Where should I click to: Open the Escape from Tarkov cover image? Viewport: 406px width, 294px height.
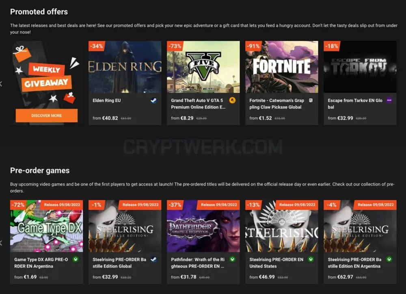360,67
